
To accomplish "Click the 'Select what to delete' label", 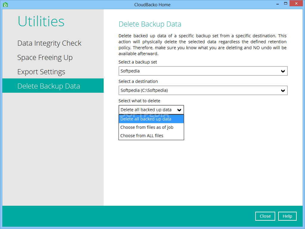I will click(x=139, y=101).
